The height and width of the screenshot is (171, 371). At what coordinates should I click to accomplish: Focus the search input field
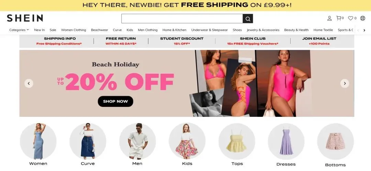(x=182, y=19)
